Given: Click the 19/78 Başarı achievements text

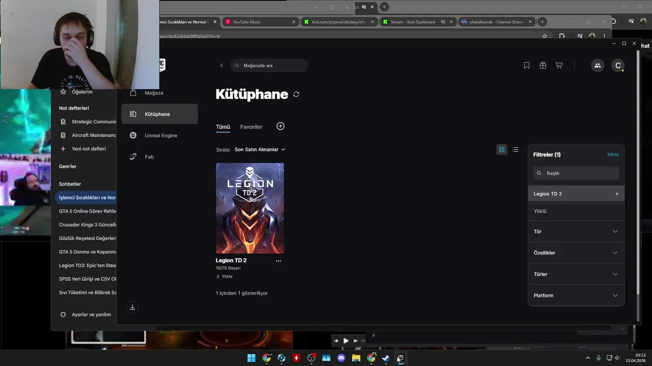Looking at the screenshot, I should point(228,268).
